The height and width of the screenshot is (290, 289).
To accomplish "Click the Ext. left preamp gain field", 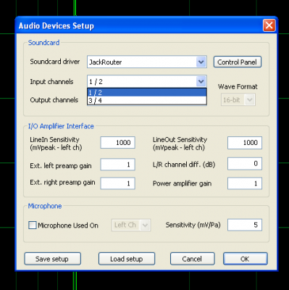I will pyautogui.click(x=118, y=165).
